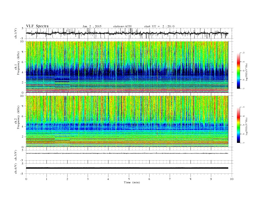
Task: Click the ch.1 spectrogram panel
Action: (x=127, y=67)
